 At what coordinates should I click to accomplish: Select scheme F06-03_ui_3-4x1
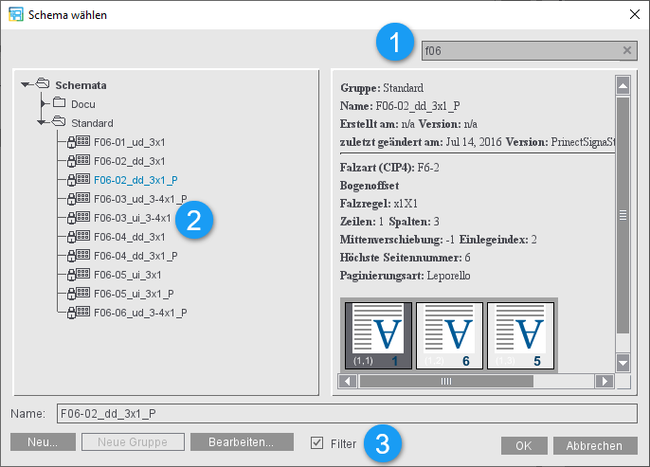[x=133, y=218]
